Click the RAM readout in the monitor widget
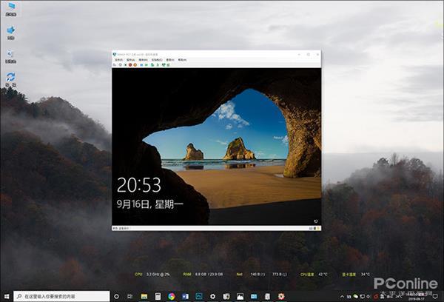The width and height of the screenshot is (444, 302). tap(203, 274)
